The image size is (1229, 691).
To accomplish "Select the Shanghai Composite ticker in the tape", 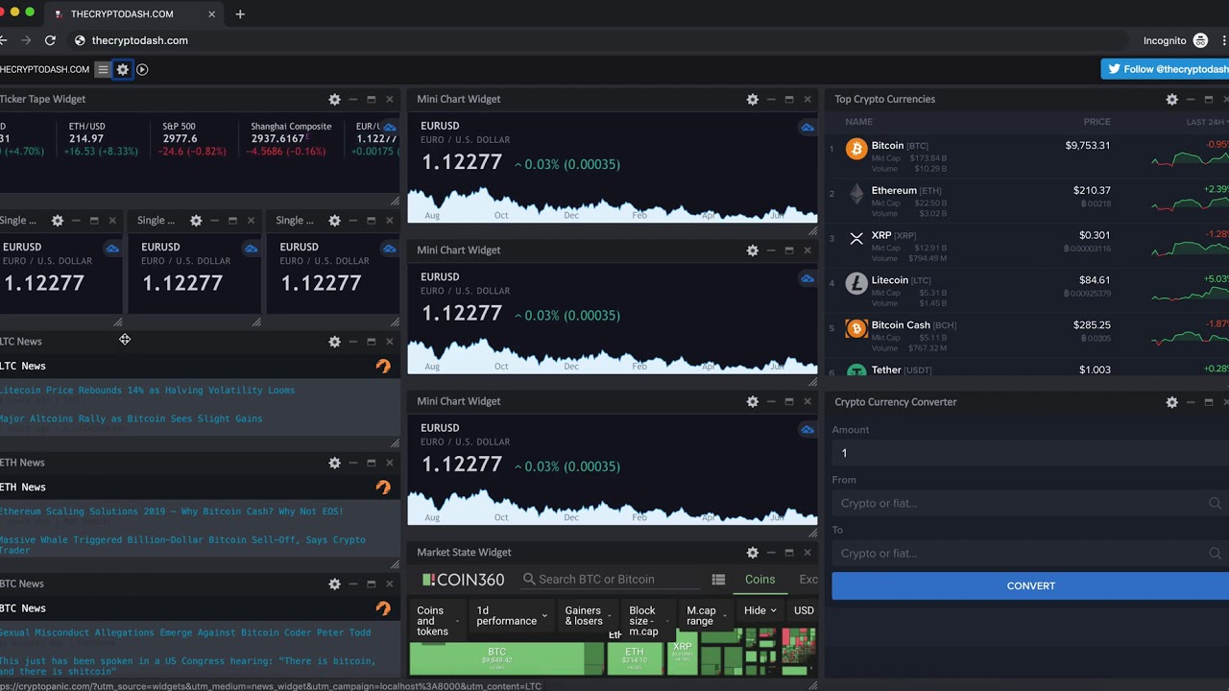I will (291, 139).
